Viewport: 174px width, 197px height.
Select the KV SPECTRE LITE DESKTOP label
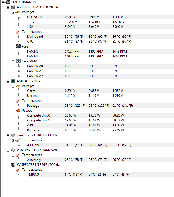(x=39, y=165)
